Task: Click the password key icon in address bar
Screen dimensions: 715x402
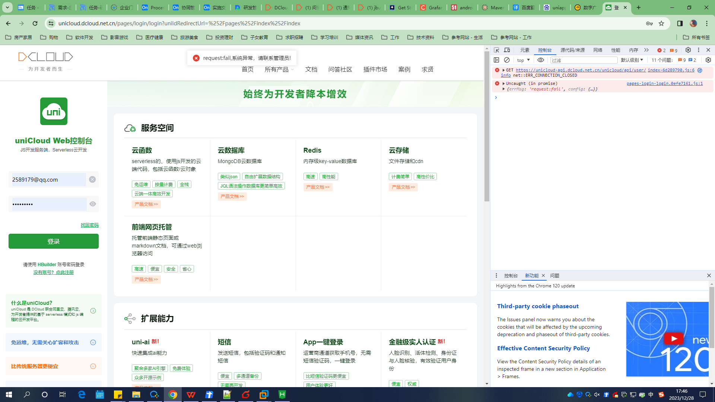Action: click(649, 23)
